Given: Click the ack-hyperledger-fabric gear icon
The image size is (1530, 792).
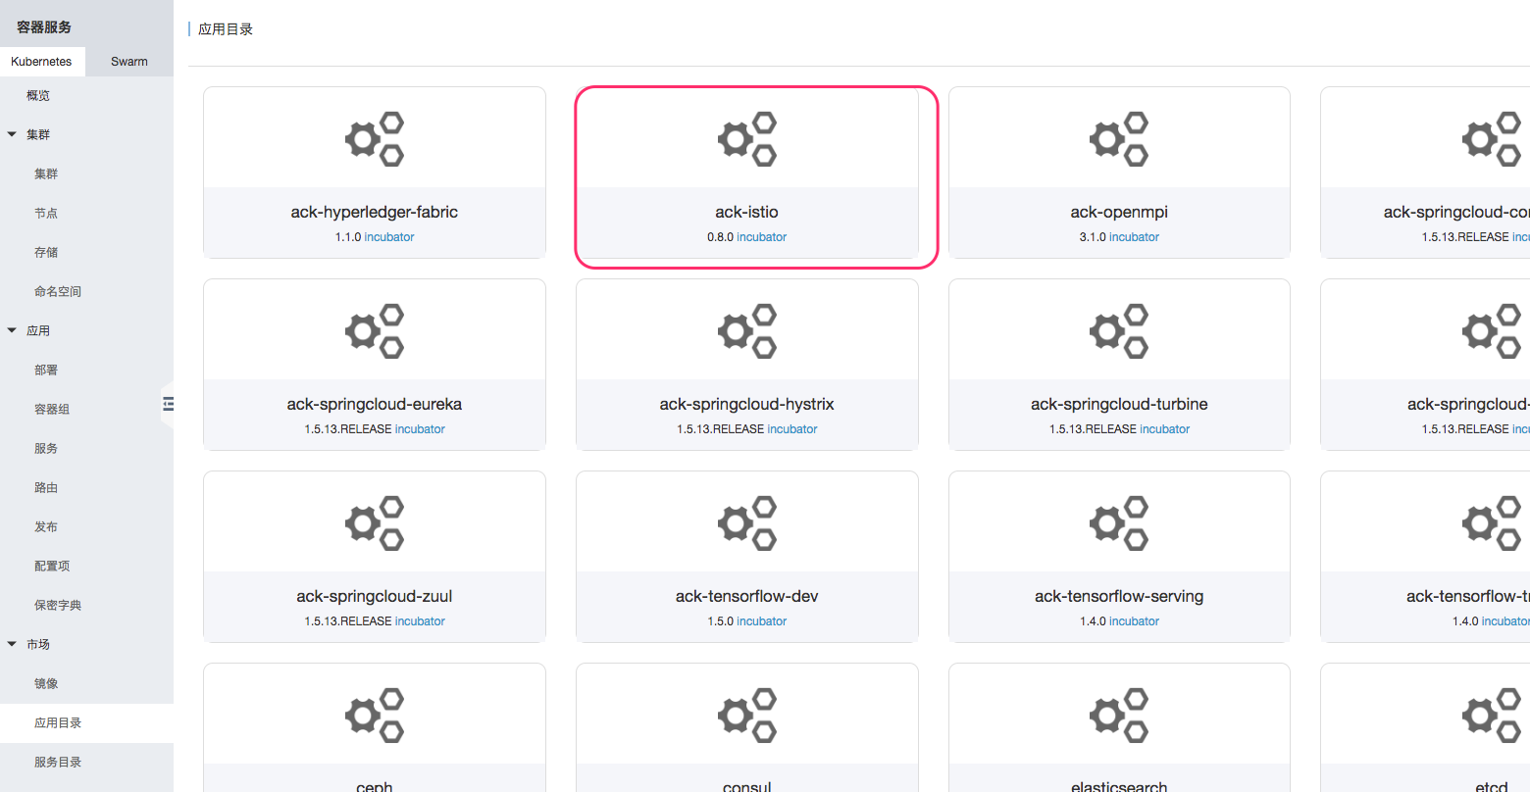Looking at the screenshot, I should pyautogui.click(x=375, y=139).
